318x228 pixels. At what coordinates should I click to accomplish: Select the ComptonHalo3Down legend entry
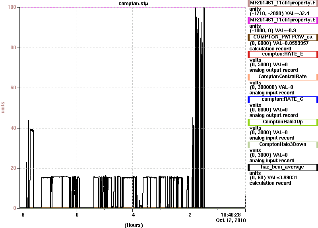(x=283, y=144)
